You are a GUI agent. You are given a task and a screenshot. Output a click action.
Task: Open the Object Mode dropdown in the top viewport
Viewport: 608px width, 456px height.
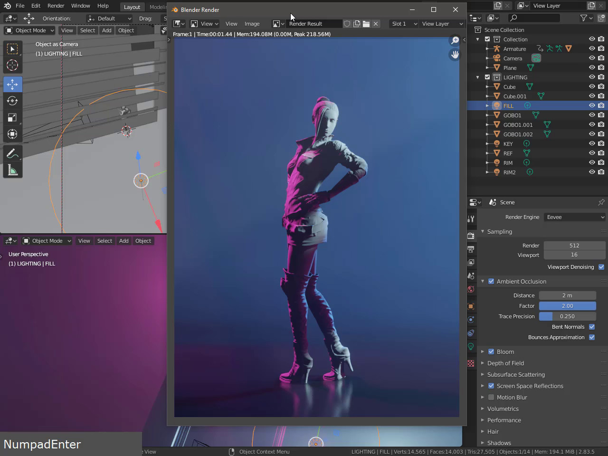pos(29,30)
